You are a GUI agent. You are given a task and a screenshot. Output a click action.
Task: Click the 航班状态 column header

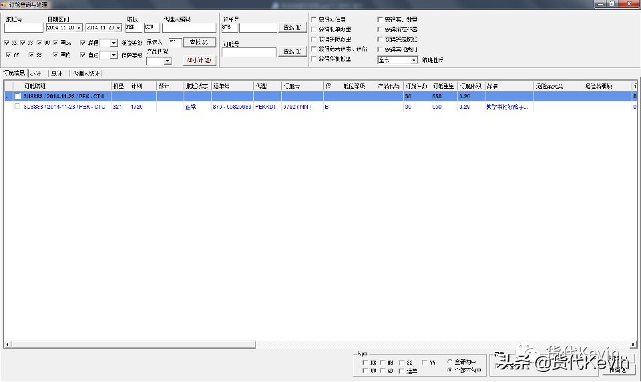tap(198, 86)
